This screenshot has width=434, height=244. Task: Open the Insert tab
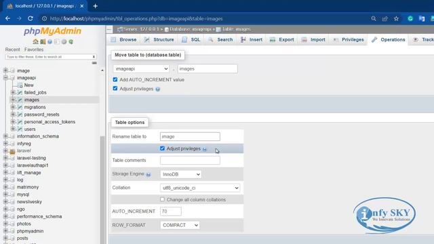point(252,40)
